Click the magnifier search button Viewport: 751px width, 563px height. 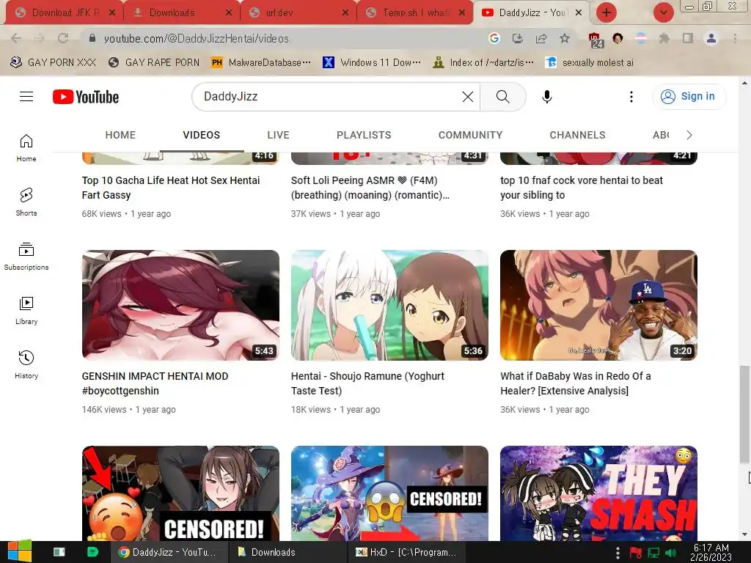tap(503, 97)
